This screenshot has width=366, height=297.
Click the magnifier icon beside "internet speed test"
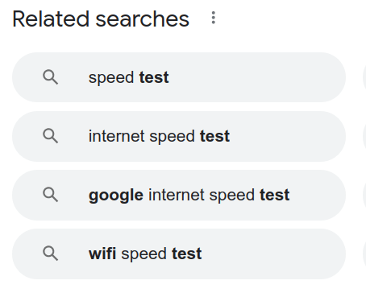(x=50, y=136)
